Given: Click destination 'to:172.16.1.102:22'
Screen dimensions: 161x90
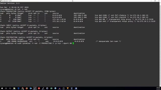Looking at the screenshot, I should coord(139,17).
